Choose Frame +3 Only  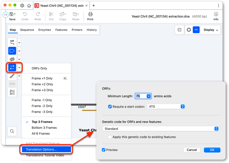point(46,90)
